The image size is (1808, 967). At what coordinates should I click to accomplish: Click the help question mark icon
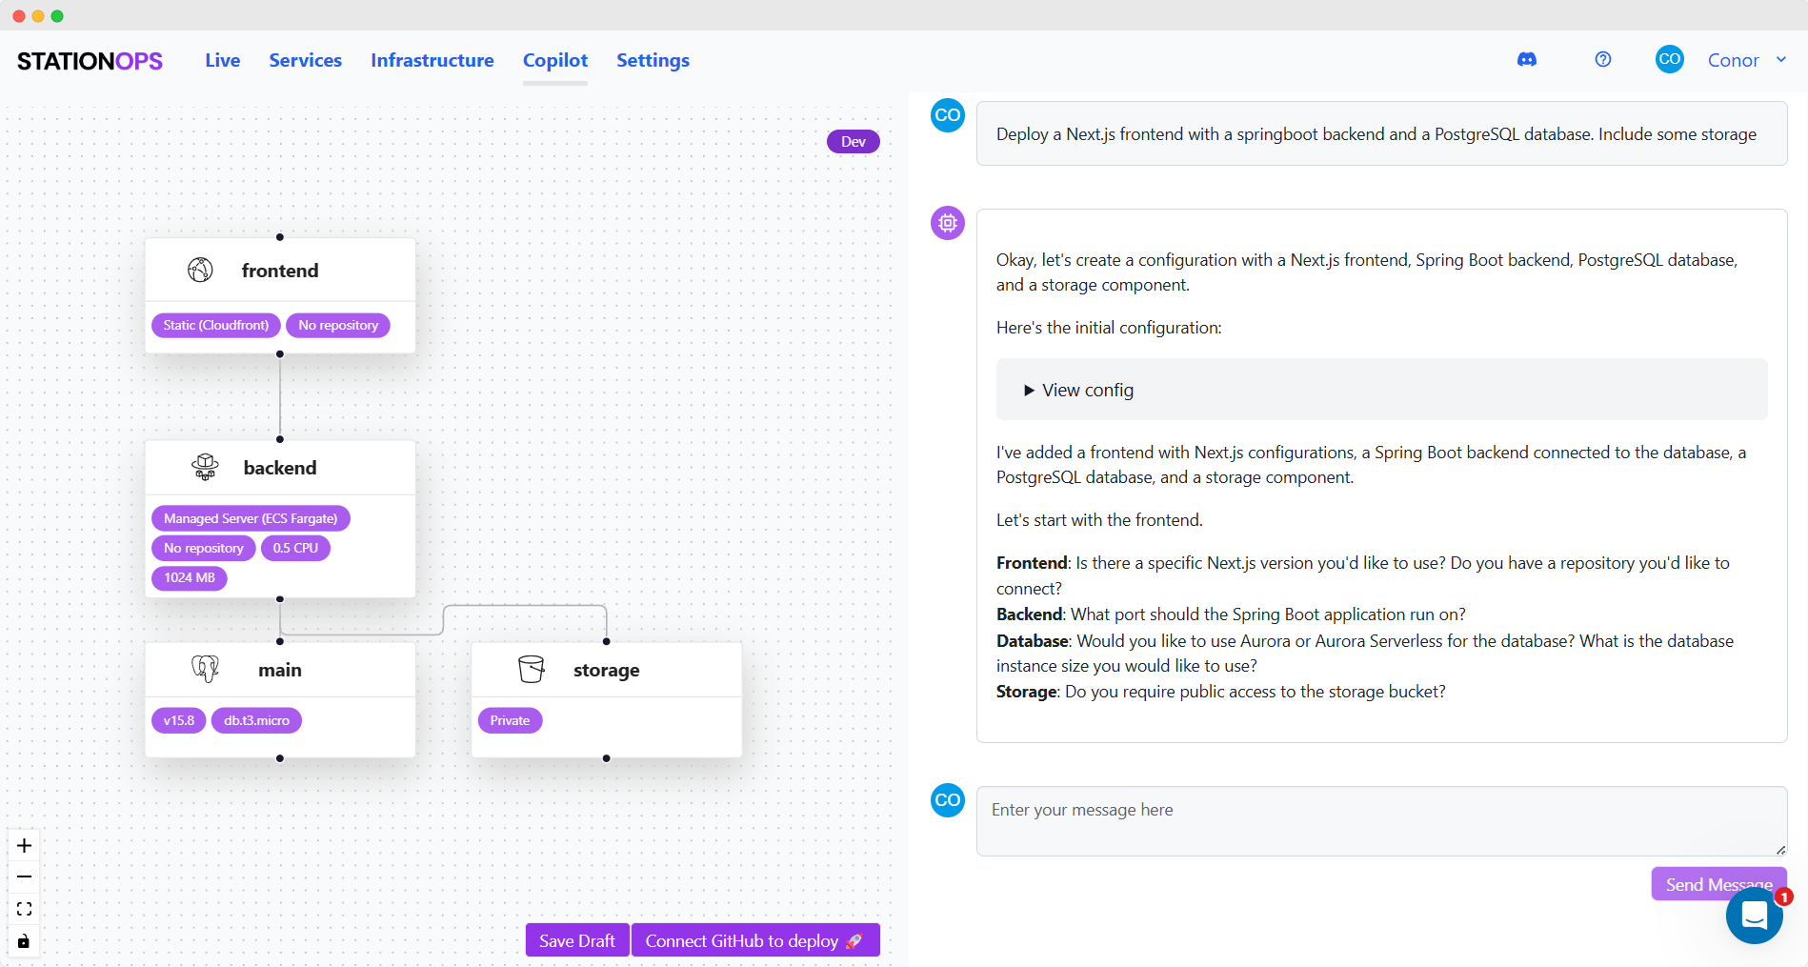(1603, 59)
